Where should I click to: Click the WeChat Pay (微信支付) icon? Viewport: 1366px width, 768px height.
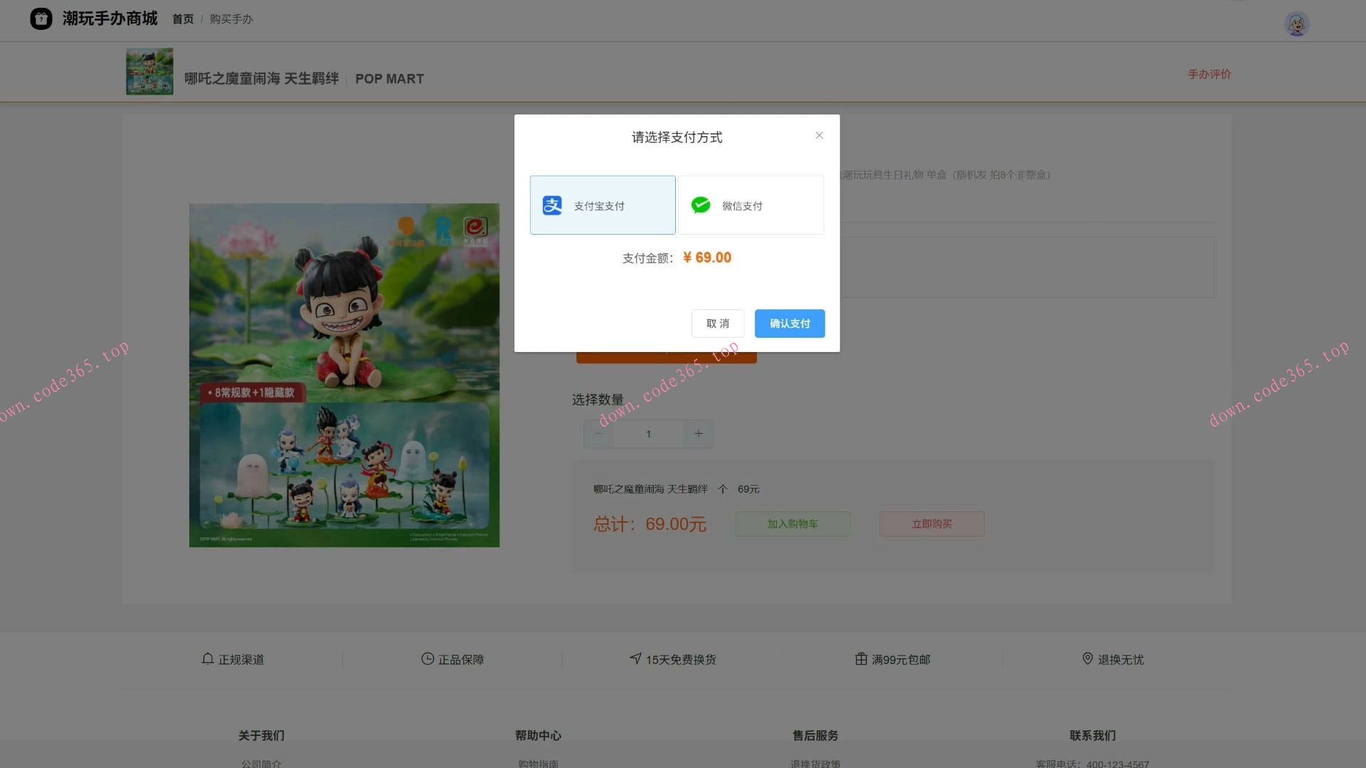pos(701,205)
